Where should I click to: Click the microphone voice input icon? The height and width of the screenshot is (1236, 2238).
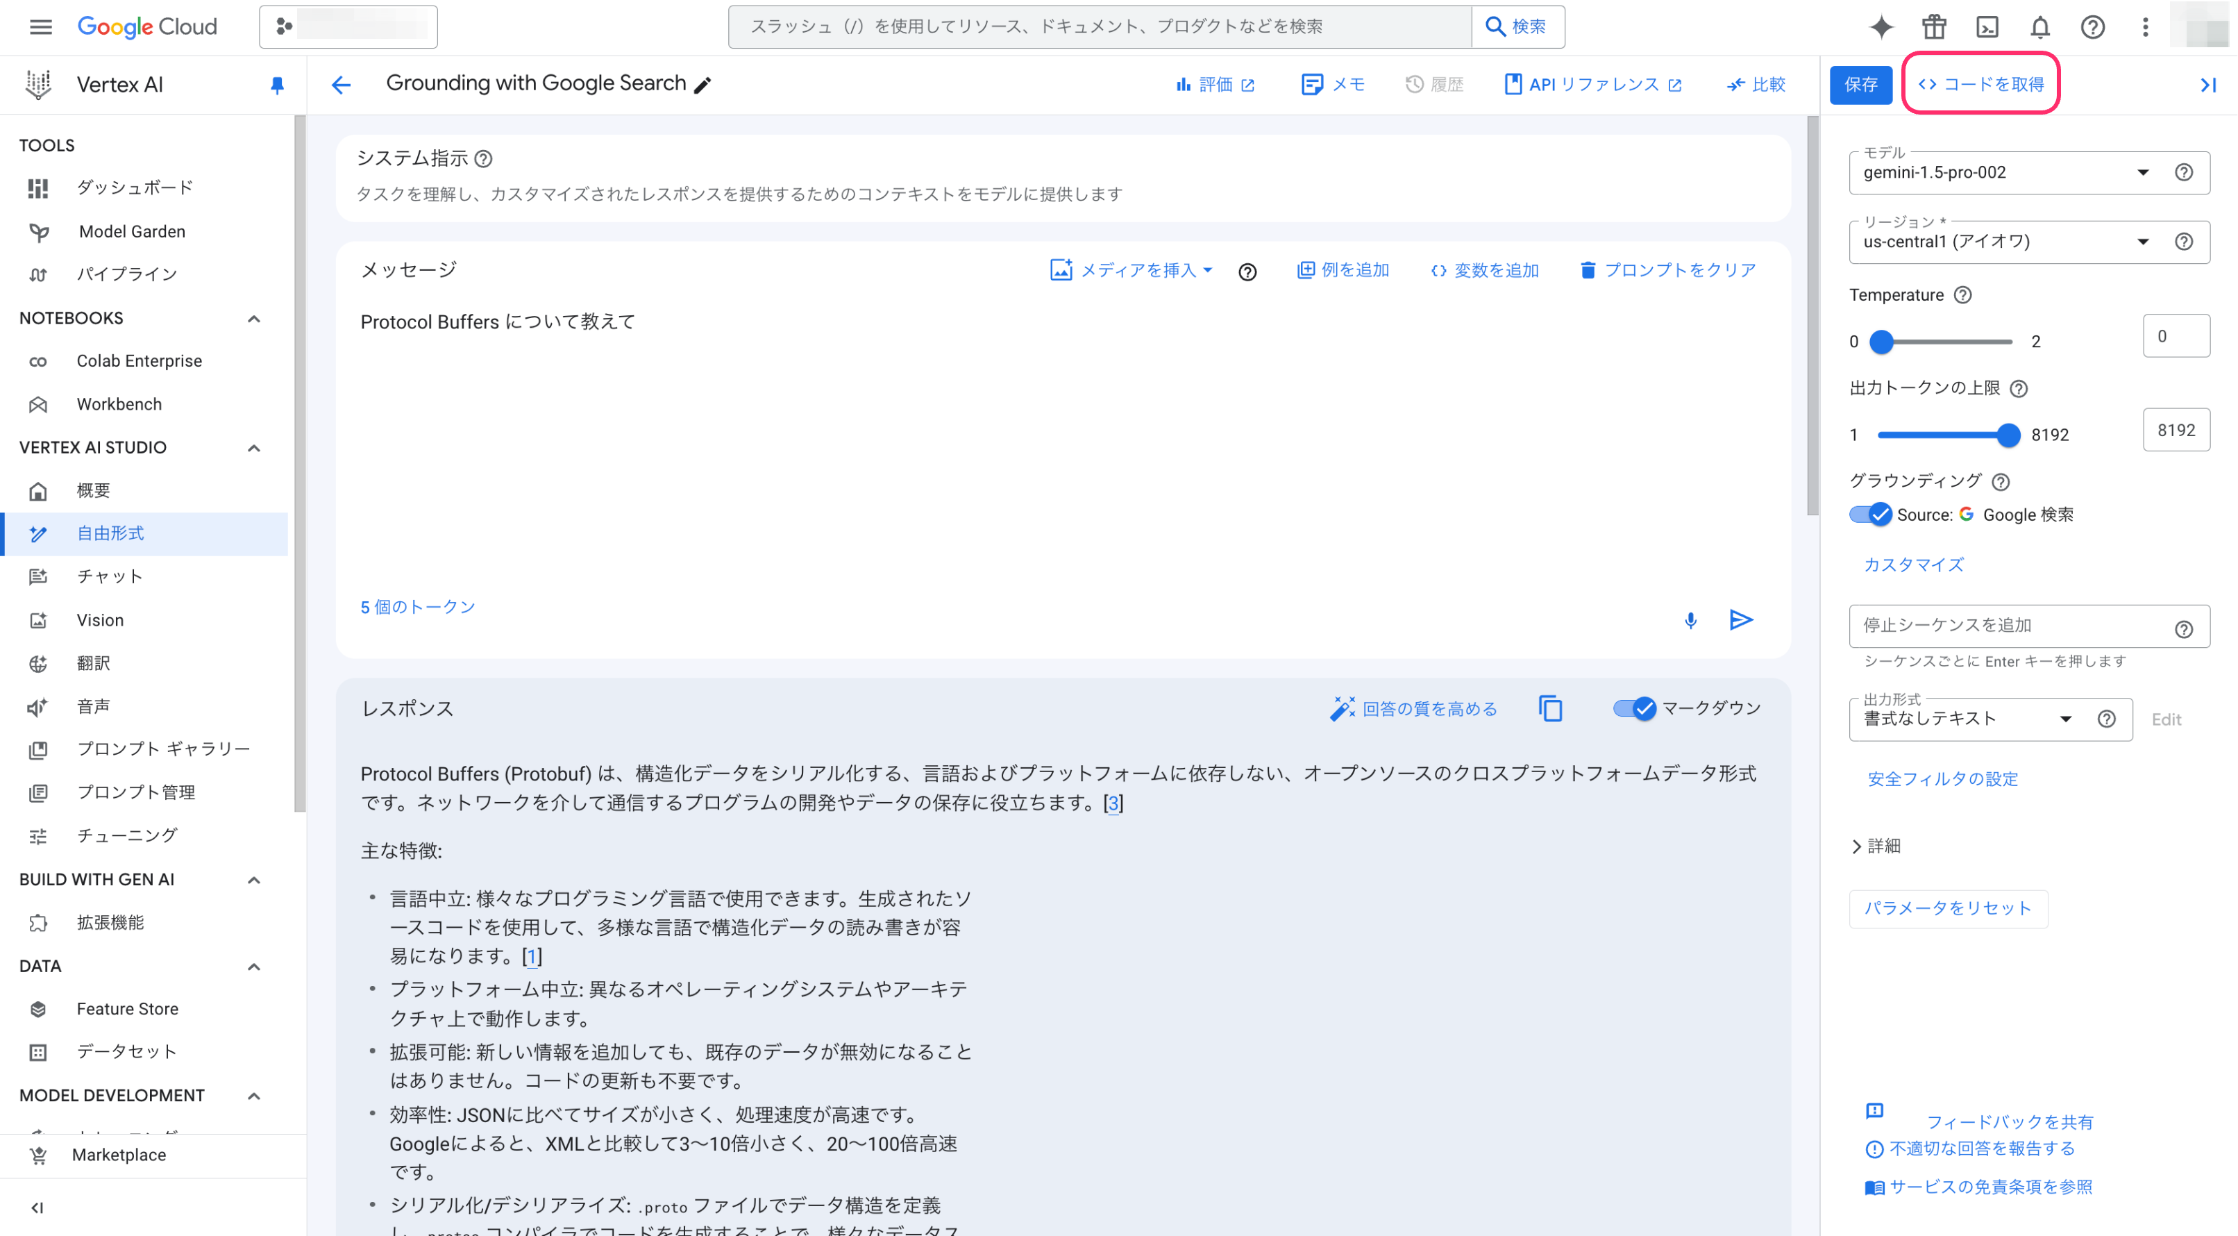click(1690, 621)
